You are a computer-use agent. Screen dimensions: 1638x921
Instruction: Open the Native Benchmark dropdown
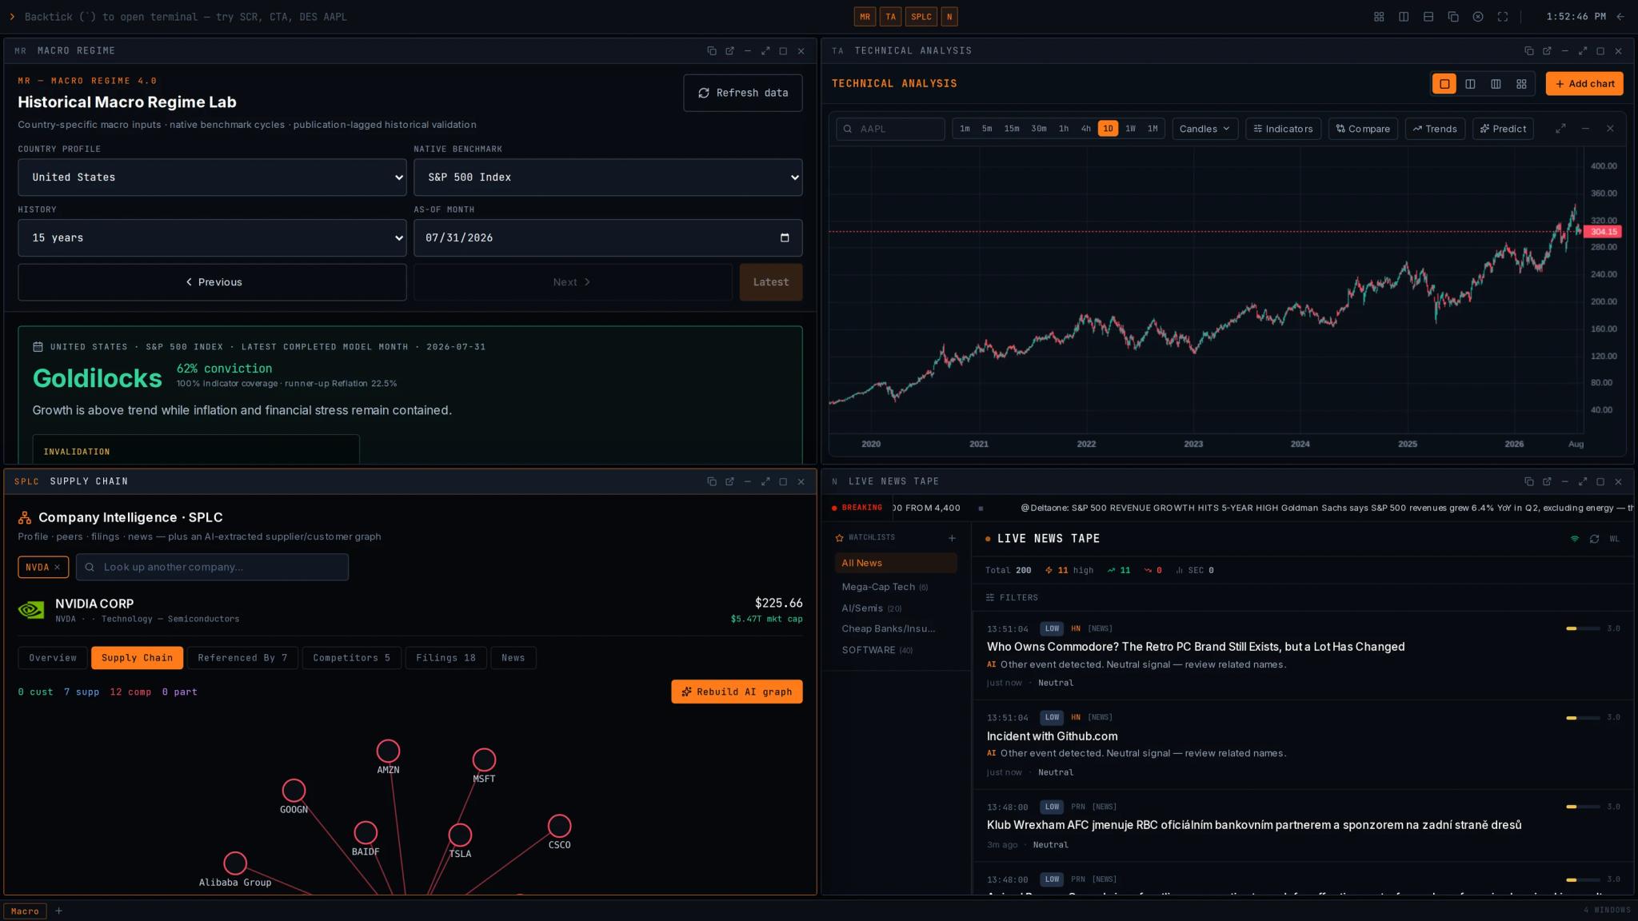click(x=608, y=177)
